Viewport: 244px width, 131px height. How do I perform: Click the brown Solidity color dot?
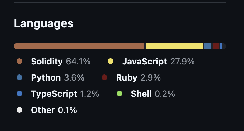coord(19,61)
